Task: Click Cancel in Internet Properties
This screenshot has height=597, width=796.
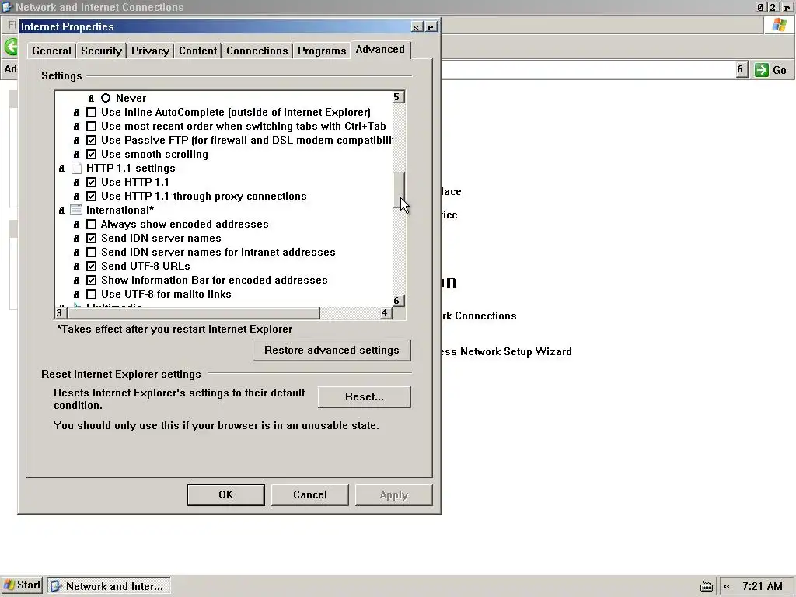Action: coord(309,494)
